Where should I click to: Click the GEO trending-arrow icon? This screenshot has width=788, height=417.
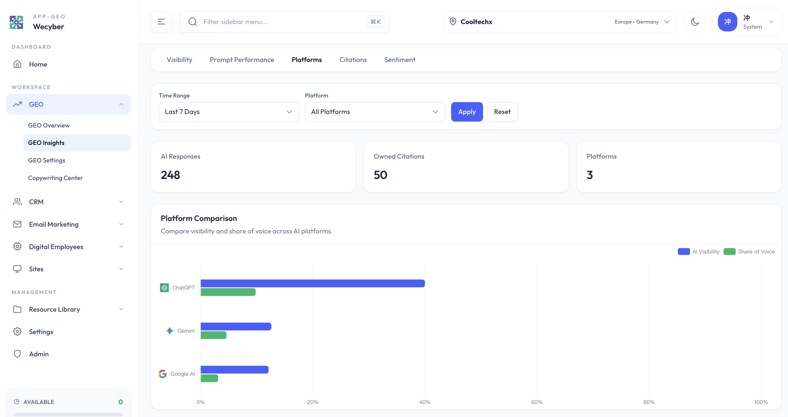pyautogui.click(x=17, y=104)
